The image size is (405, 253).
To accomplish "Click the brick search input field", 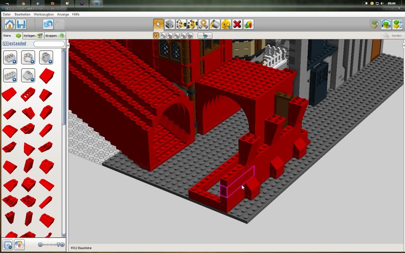I will coord(49,44).
